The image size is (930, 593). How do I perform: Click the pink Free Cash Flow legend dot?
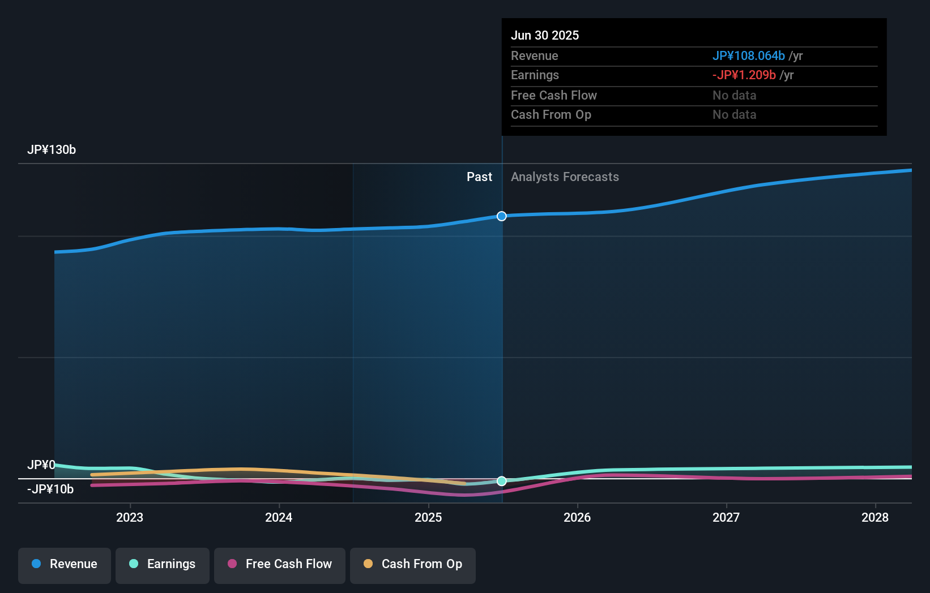click(x=232, y=564)
